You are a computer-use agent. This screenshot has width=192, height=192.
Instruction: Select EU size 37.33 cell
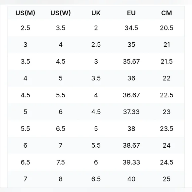coord(131,112)
